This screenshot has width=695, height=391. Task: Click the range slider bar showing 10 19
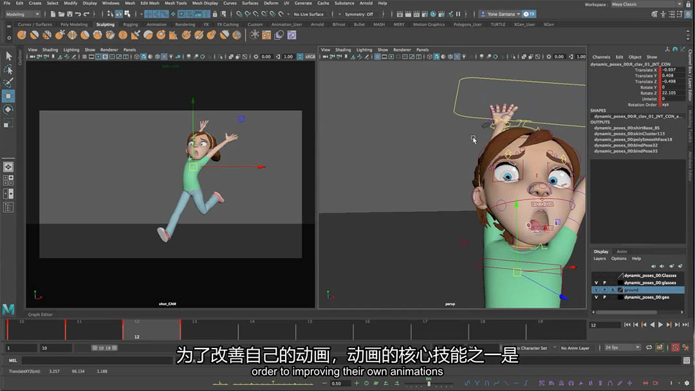click(x=105, y=348)
